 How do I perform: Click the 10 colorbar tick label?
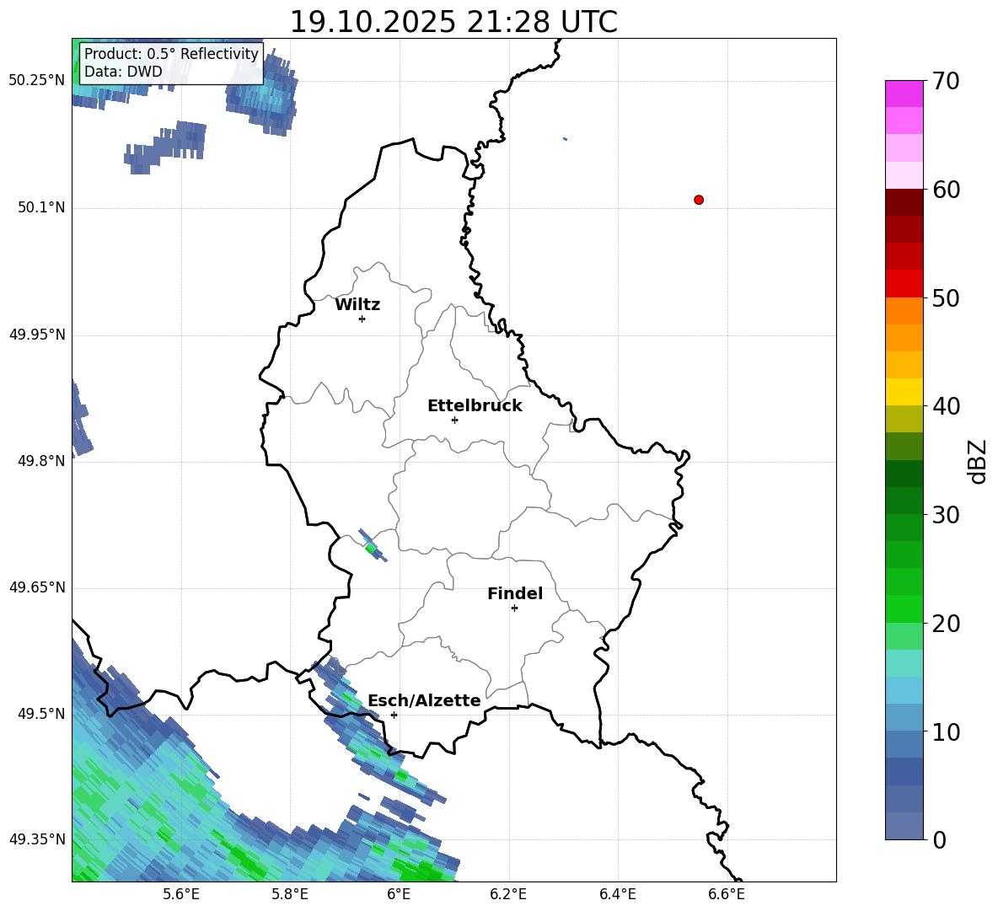tap(946, 732)
